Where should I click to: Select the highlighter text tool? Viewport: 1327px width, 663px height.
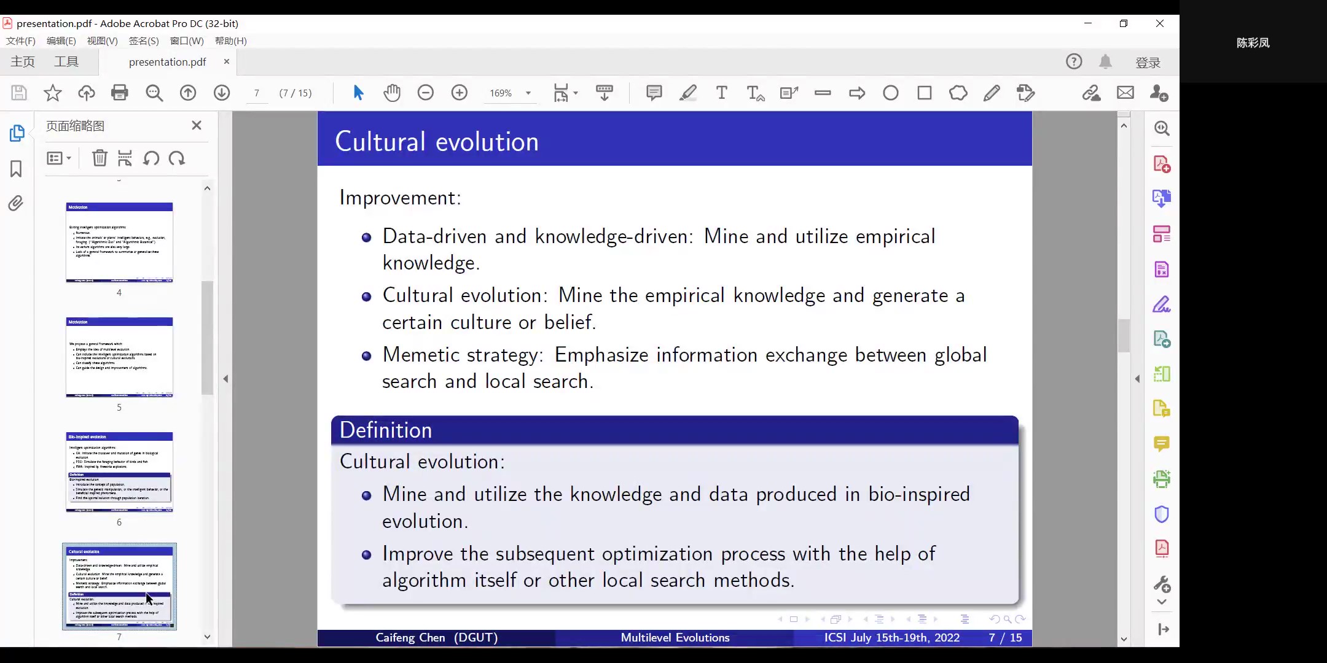(x=688, y=93)
